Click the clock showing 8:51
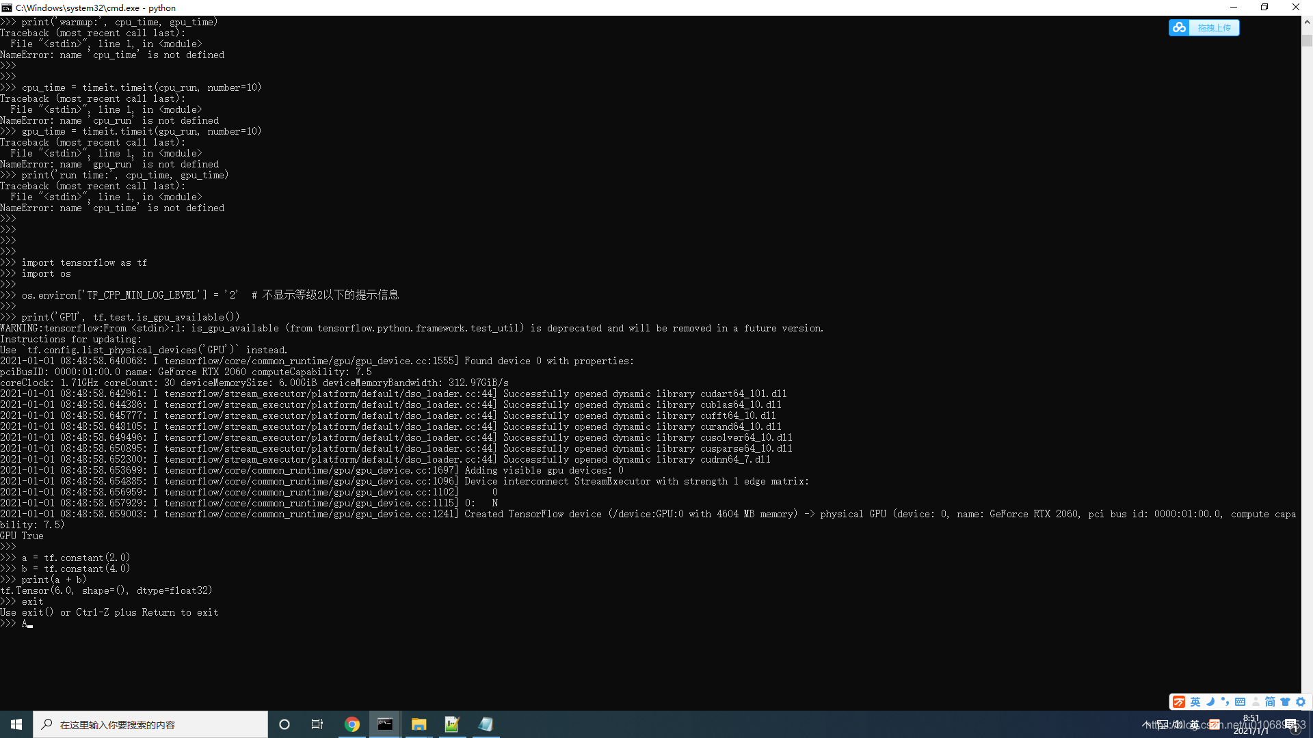 click(1251, 724)
